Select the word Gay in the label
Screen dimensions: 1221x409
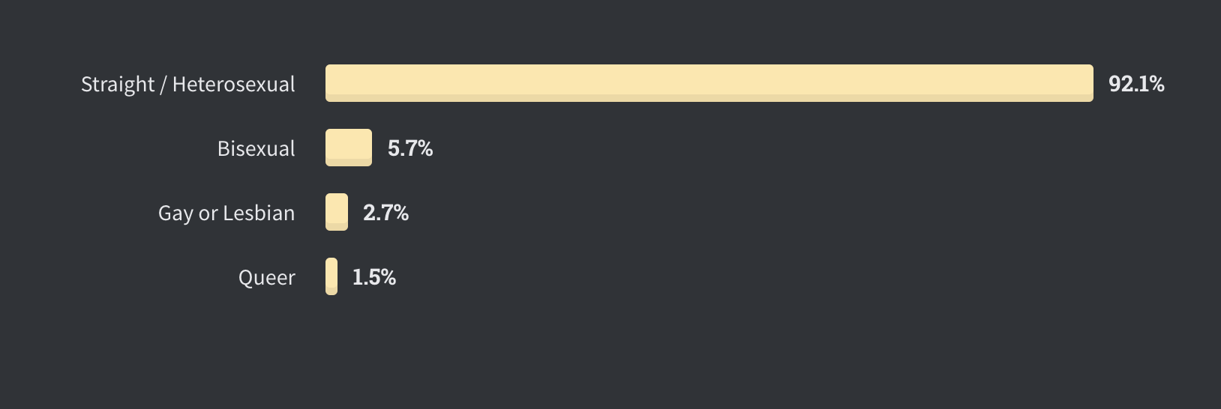[x=175, y=214]
